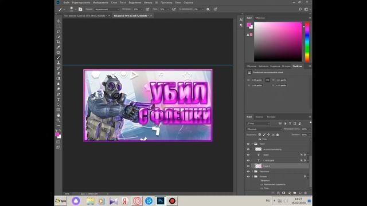367x206 pixels.
Task: Collapse effects arrow on the убил layer
Action: 308,154
